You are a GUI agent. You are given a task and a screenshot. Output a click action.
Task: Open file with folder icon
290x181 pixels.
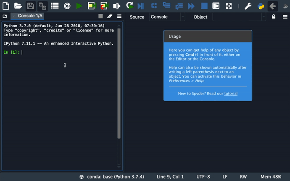point(18,6)
